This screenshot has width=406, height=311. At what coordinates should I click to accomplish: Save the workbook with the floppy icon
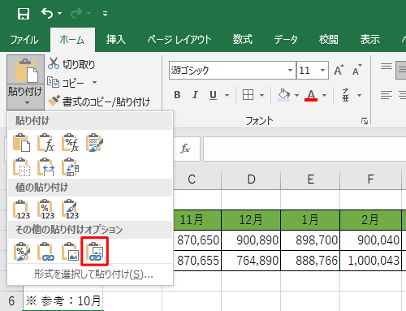(x=24, y=14)
